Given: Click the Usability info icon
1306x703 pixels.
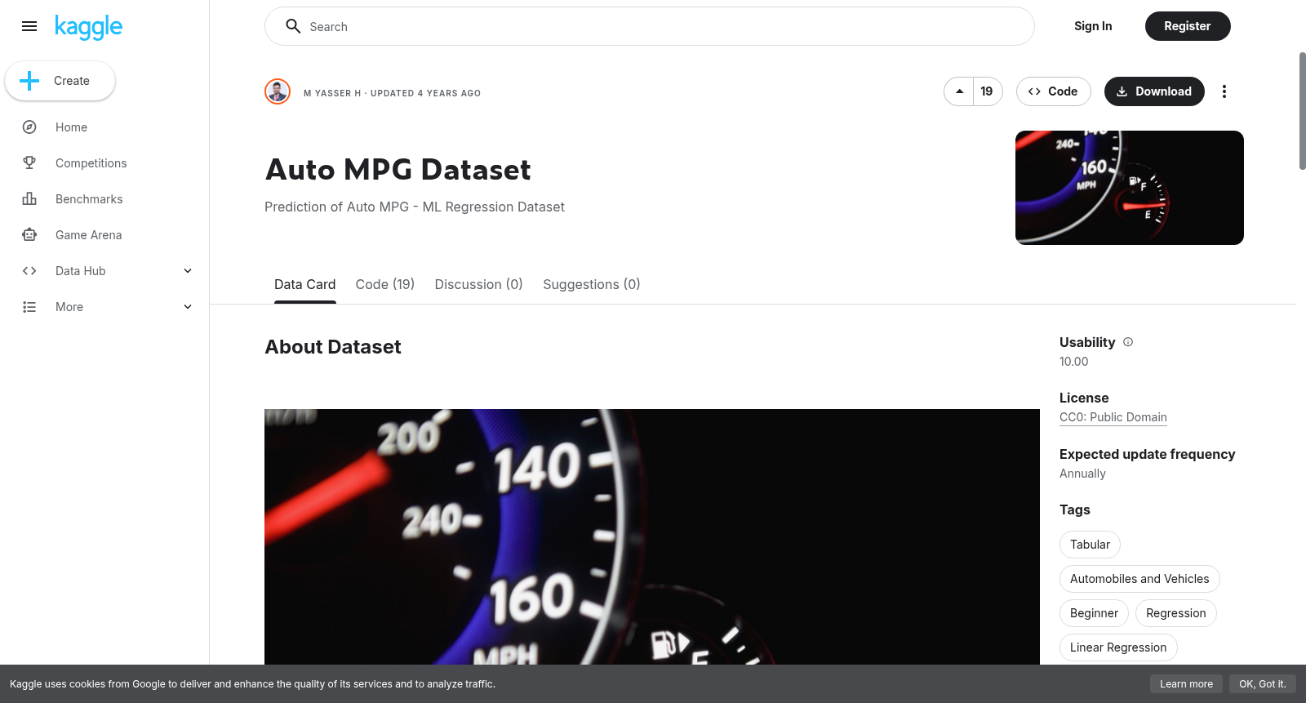Looking at the screenshot, I should pos(1128,342).
